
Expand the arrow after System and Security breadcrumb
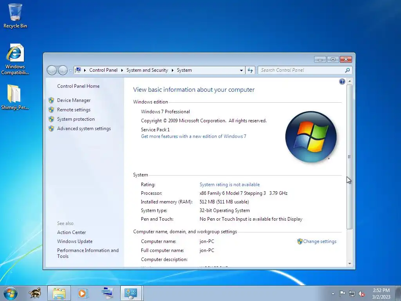click(172, 70)
